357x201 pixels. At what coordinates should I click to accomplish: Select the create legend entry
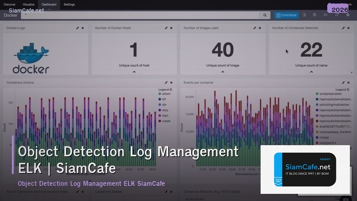pyautogui.click(x=164, y=121)
